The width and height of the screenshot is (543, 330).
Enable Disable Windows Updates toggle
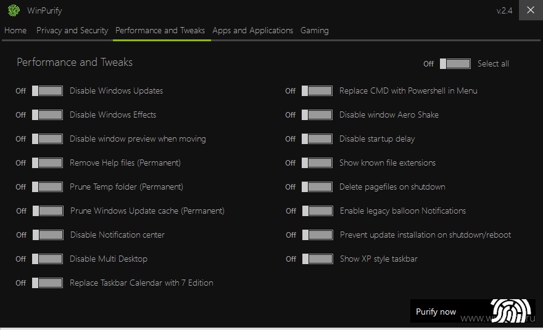(x=48, y=91)
